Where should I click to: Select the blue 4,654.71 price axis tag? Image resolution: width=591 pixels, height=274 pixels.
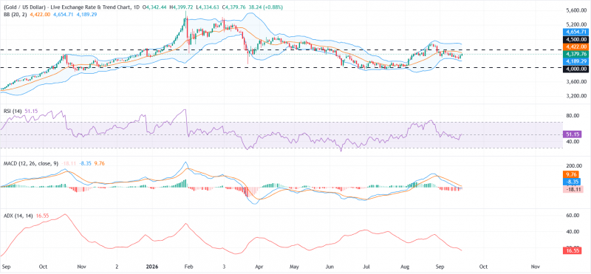click(x=575, y=32)
